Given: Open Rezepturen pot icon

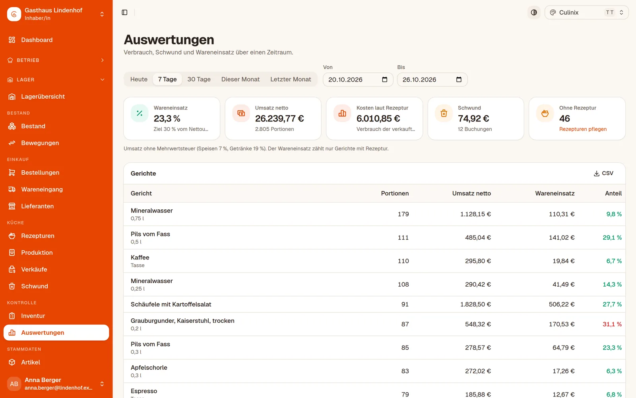Looking at the screenshot, I should click(x=12, y=236).
